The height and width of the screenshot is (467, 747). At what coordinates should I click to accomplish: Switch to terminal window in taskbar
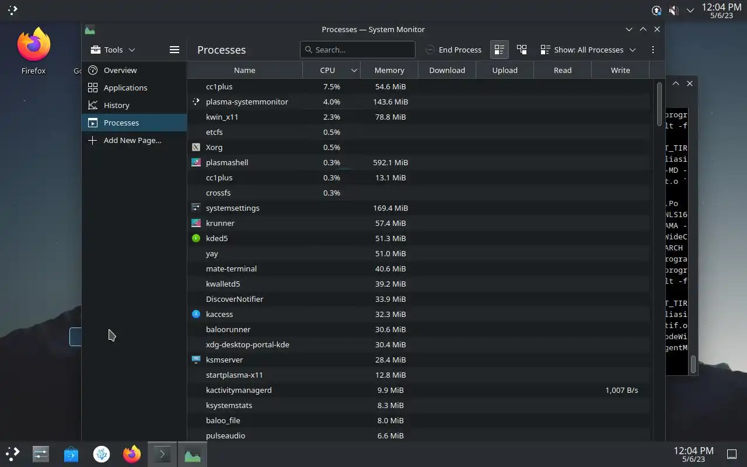162,454
